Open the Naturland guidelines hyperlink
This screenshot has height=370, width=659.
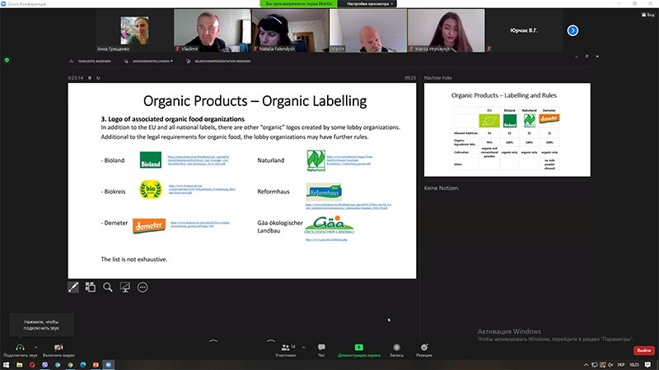349,160
